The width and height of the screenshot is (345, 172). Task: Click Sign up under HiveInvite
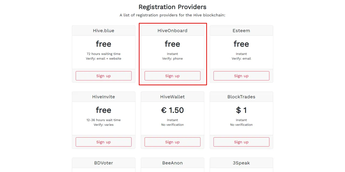[103, 142]
